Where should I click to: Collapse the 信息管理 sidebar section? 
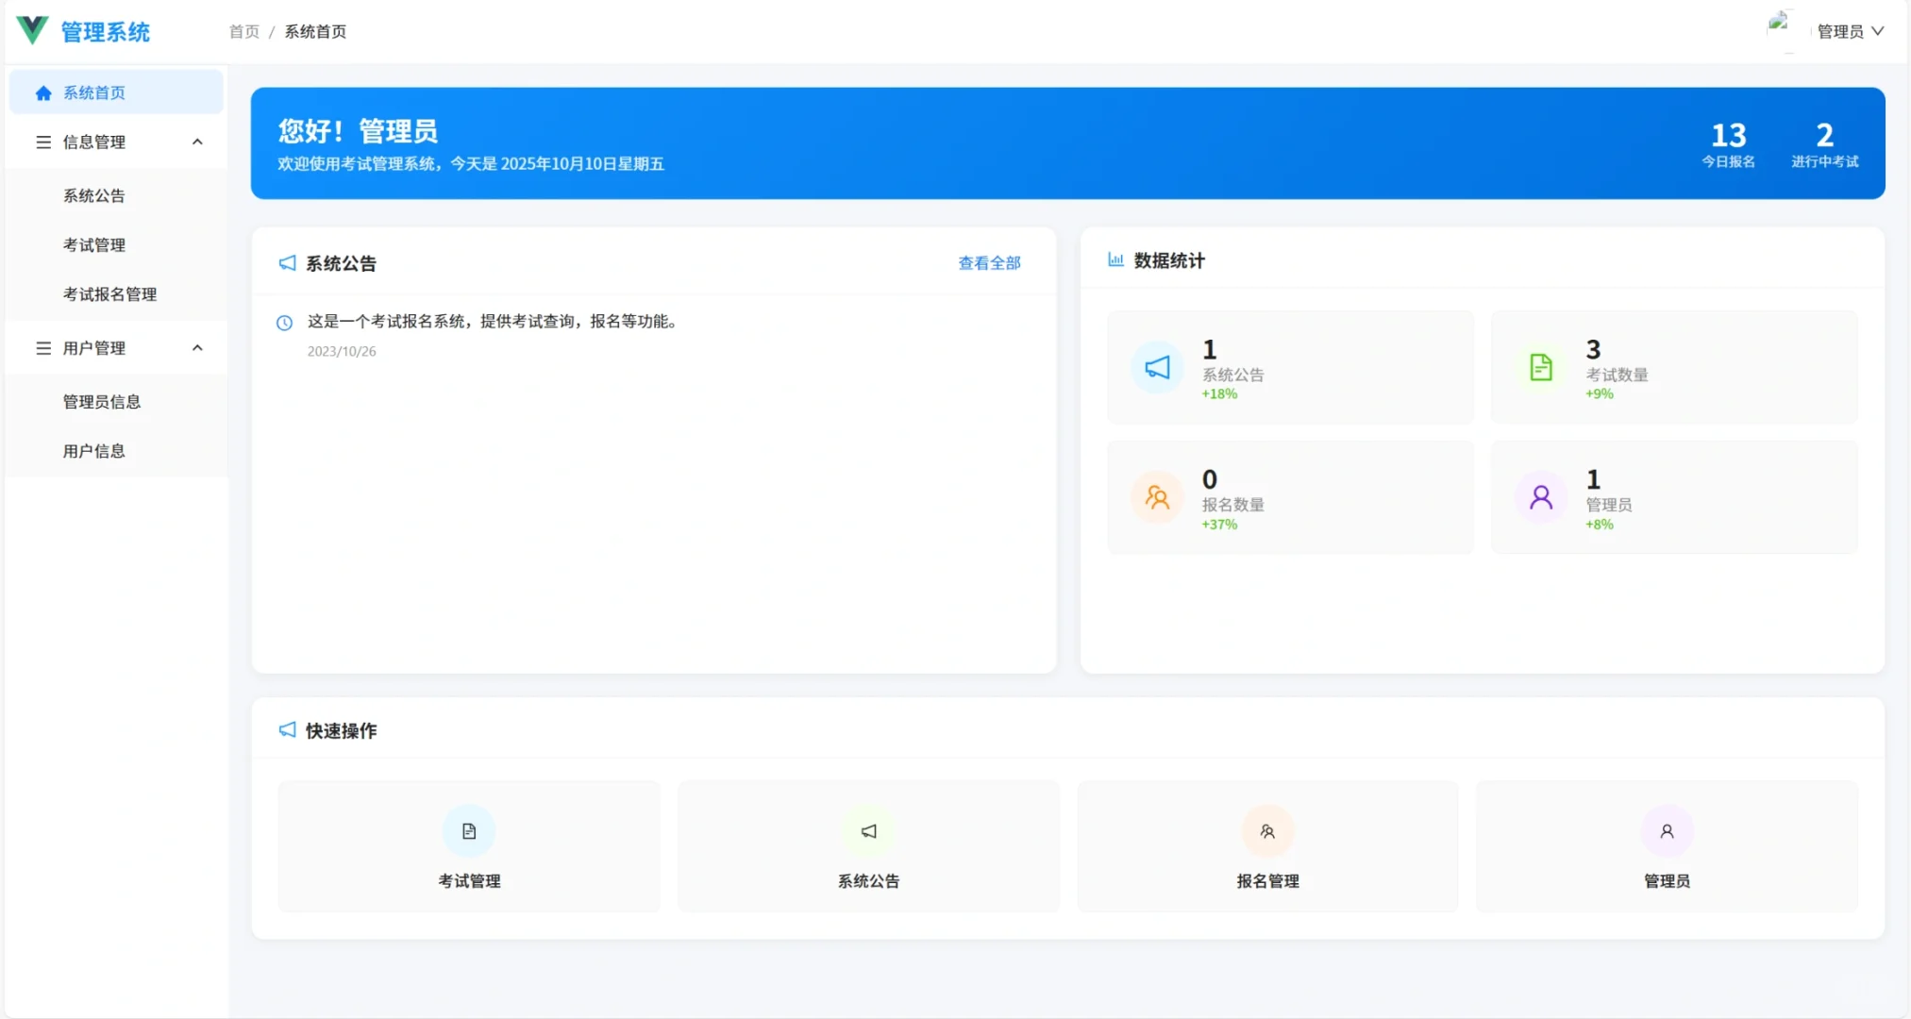(x=197, y=142)
